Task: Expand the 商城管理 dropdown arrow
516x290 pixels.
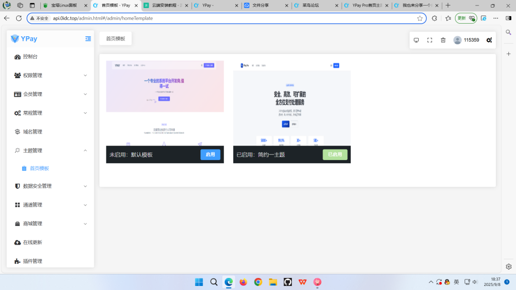Action: 85,223
